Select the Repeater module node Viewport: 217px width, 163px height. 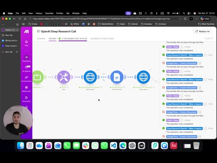click(38, 77)
